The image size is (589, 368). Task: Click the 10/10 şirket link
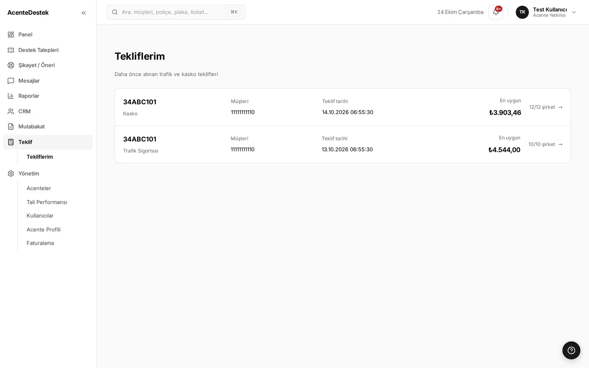point(546,144)
